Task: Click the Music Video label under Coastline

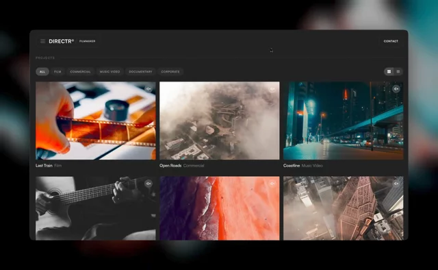Action: pos(312,166)
